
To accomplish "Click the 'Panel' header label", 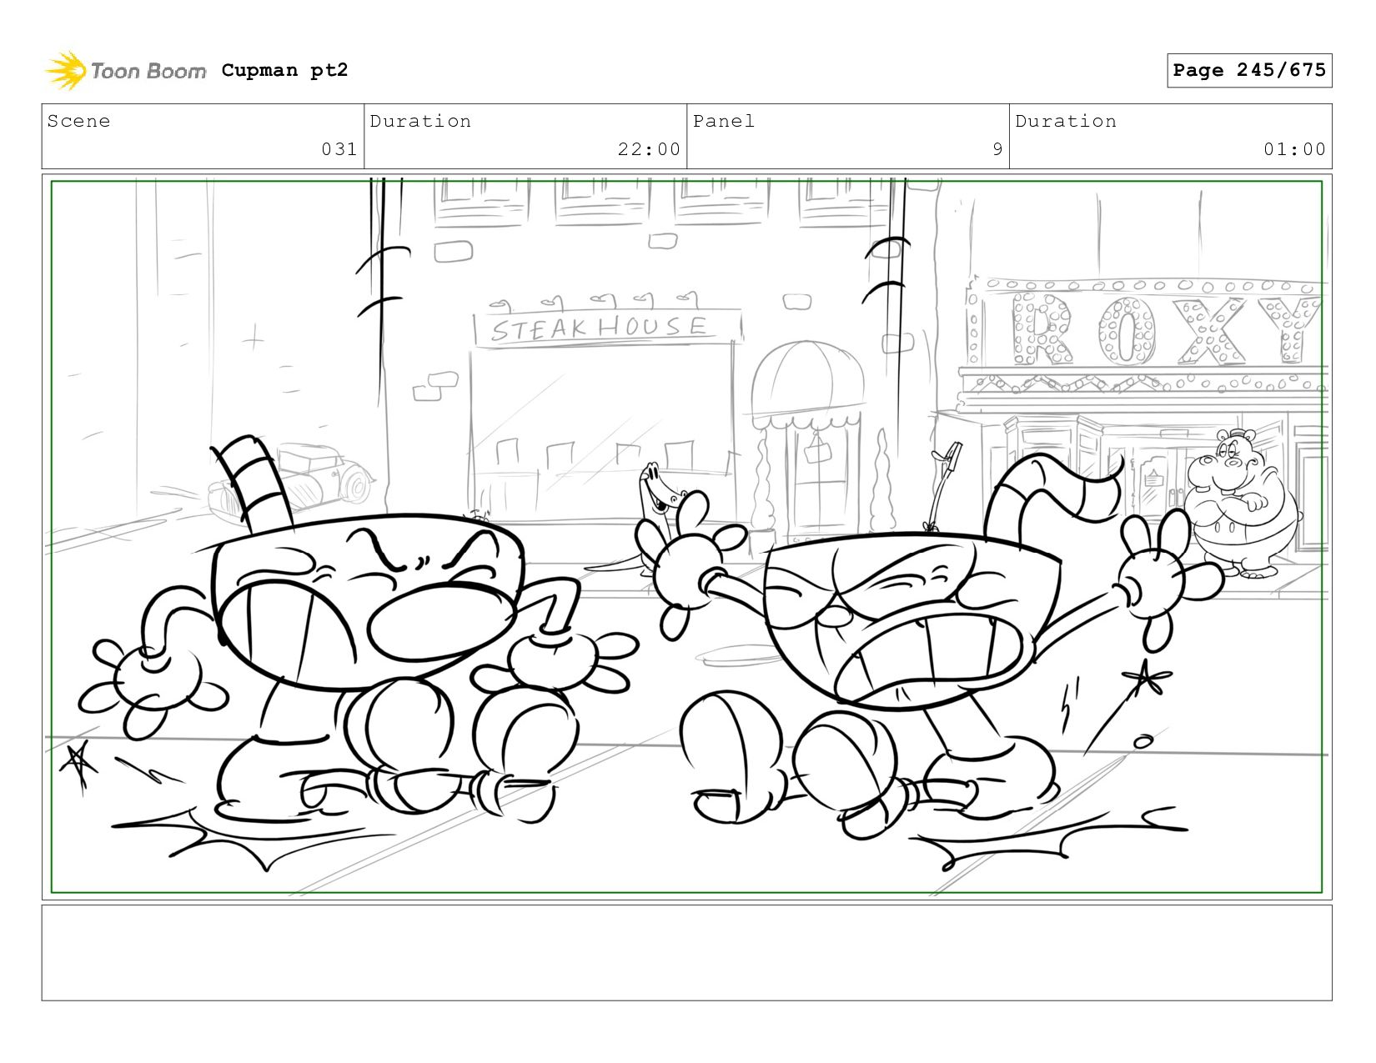I will tap(724, 121).
